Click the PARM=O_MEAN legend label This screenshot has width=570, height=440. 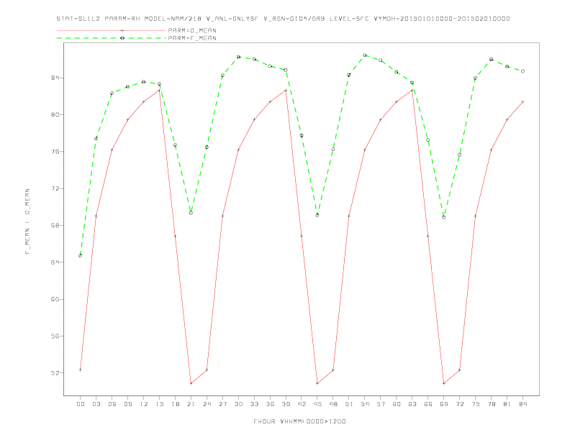click(192, 30)
